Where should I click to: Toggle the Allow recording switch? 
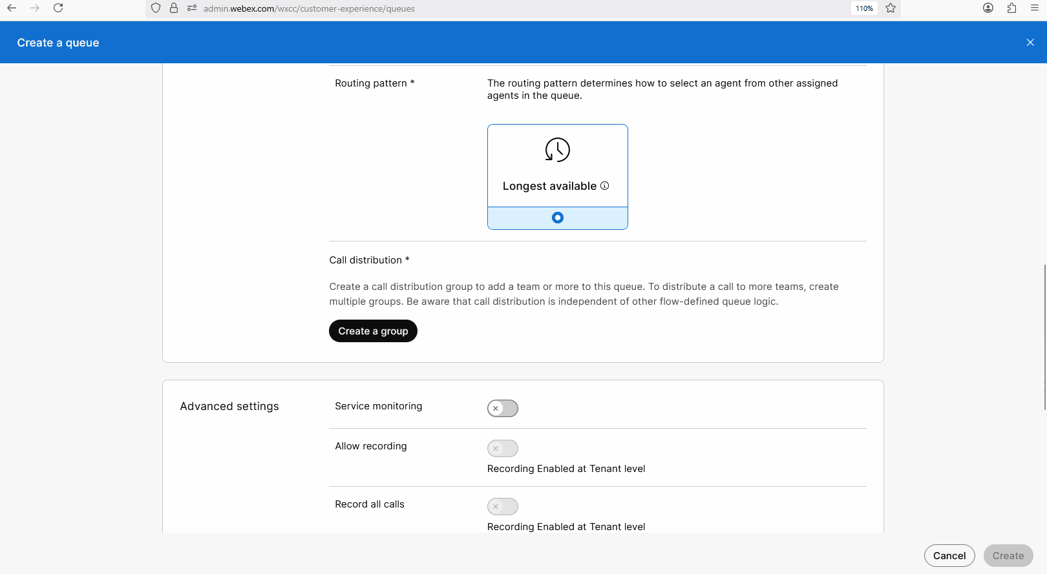pyautogui.click(x=503, y=448)
